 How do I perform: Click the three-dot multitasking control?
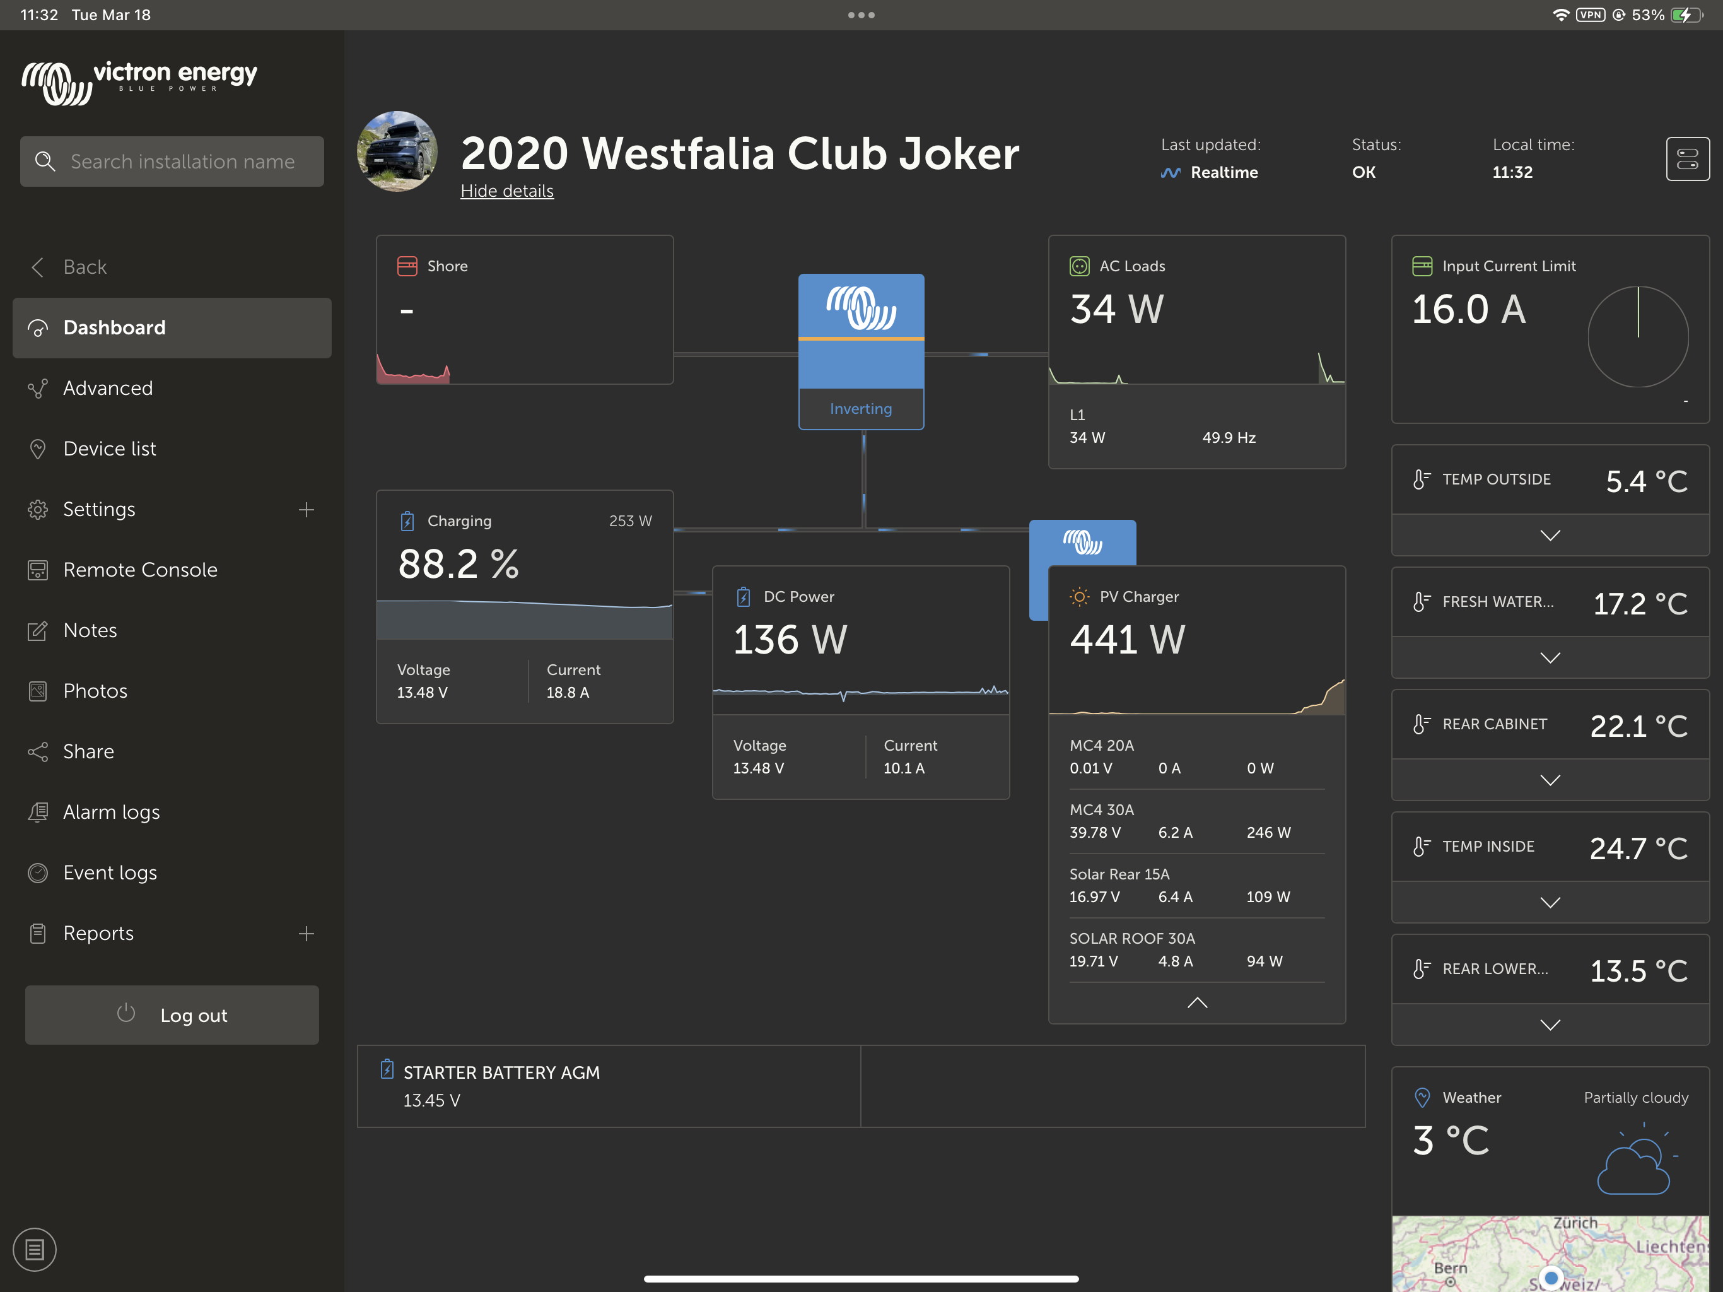click(861, 15)
